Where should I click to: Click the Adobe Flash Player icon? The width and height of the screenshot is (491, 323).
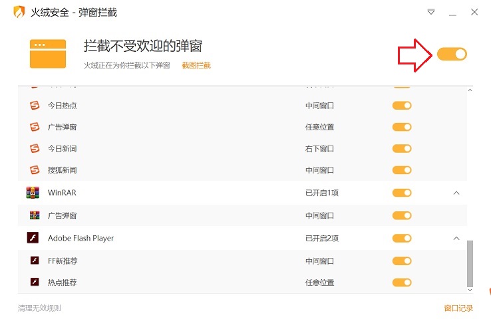(x=33, y=238)
